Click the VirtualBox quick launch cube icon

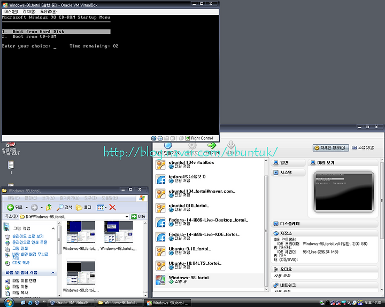tap(37, 303)
